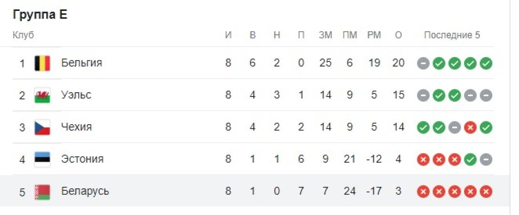Screen dimensions: 519x215
Task: Open the Уэльс team link
Action: point(76,95)
